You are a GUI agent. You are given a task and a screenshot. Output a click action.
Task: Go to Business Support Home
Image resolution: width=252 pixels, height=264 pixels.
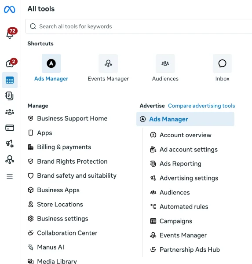72,118
